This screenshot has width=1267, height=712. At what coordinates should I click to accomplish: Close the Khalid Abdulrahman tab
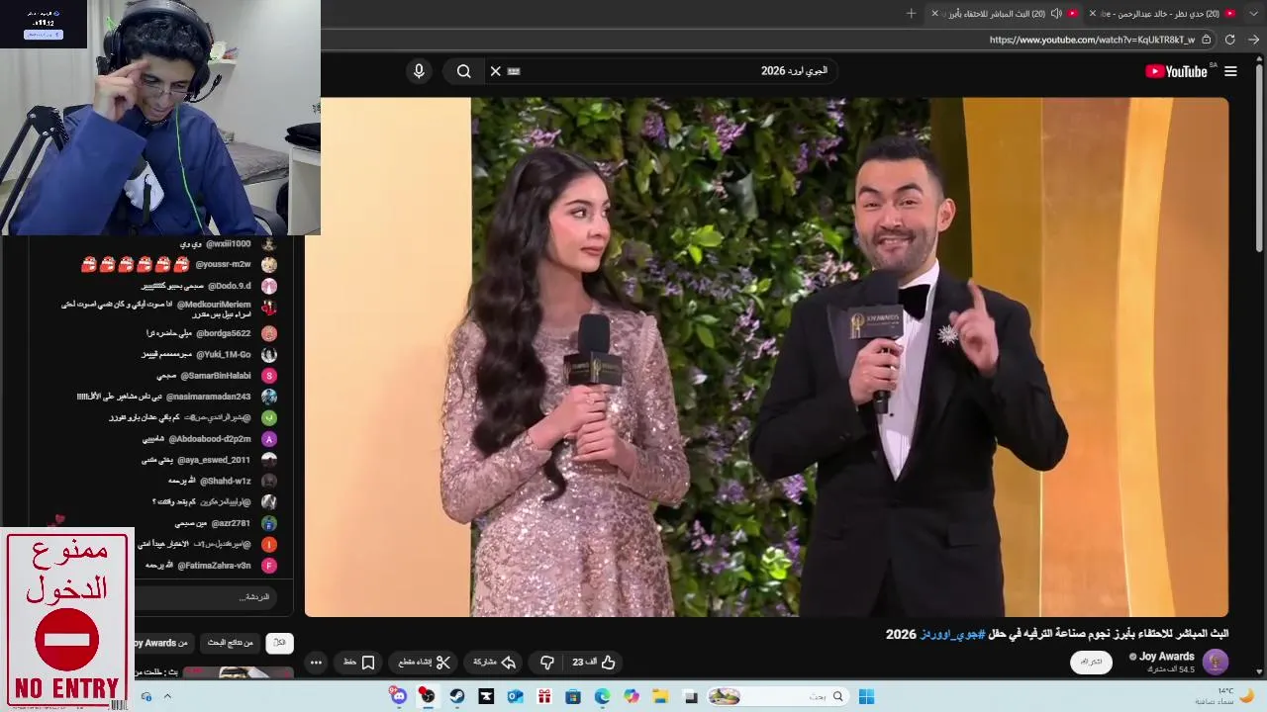click(1092, 13)
